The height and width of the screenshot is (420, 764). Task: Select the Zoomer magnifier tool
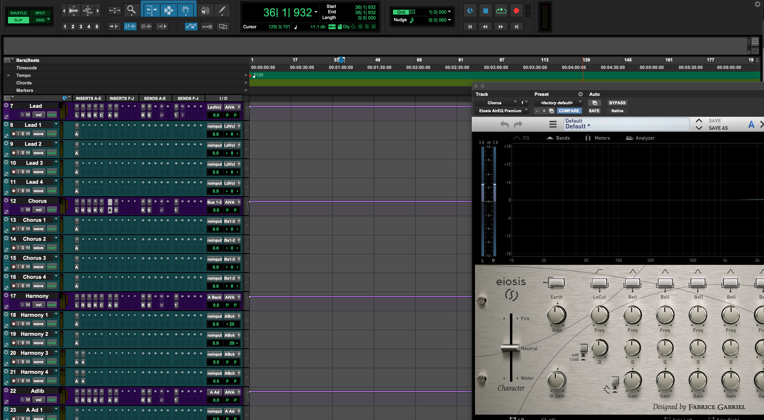pos(131,11)
